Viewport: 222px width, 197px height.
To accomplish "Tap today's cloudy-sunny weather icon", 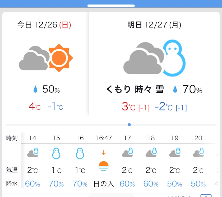I will click(46, 58).
